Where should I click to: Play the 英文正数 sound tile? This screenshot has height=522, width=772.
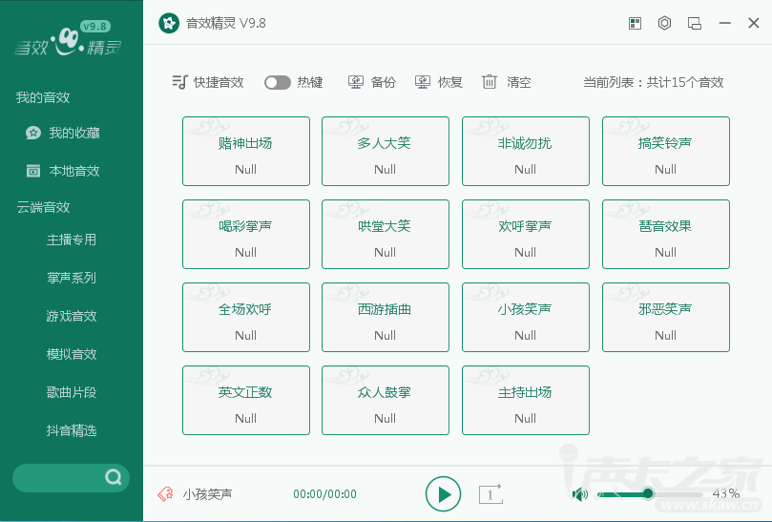coord(246,401)
